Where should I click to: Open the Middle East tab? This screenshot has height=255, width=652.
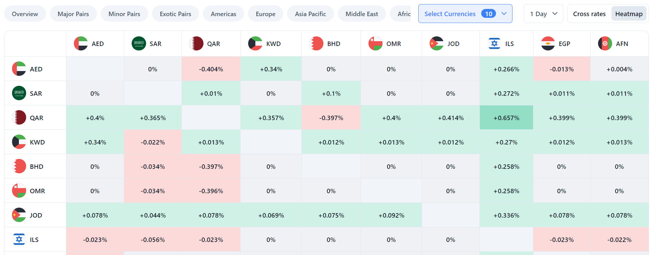(x=362, y=14)
